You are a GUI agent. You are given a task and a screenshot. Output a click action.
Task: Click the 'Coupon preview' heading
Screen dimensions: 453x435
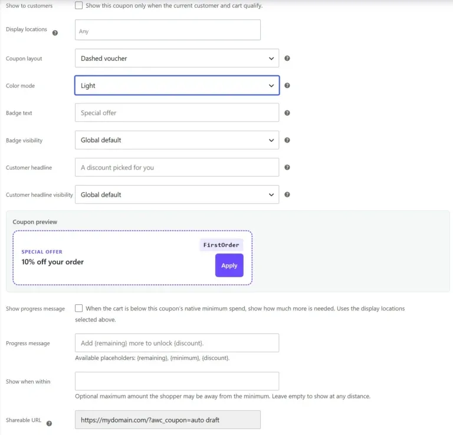[35, 222]
